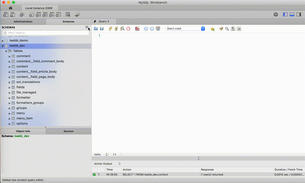Screen dimensions: 305x183
Task: Stop the running query
Action: (x=128, y=29)
